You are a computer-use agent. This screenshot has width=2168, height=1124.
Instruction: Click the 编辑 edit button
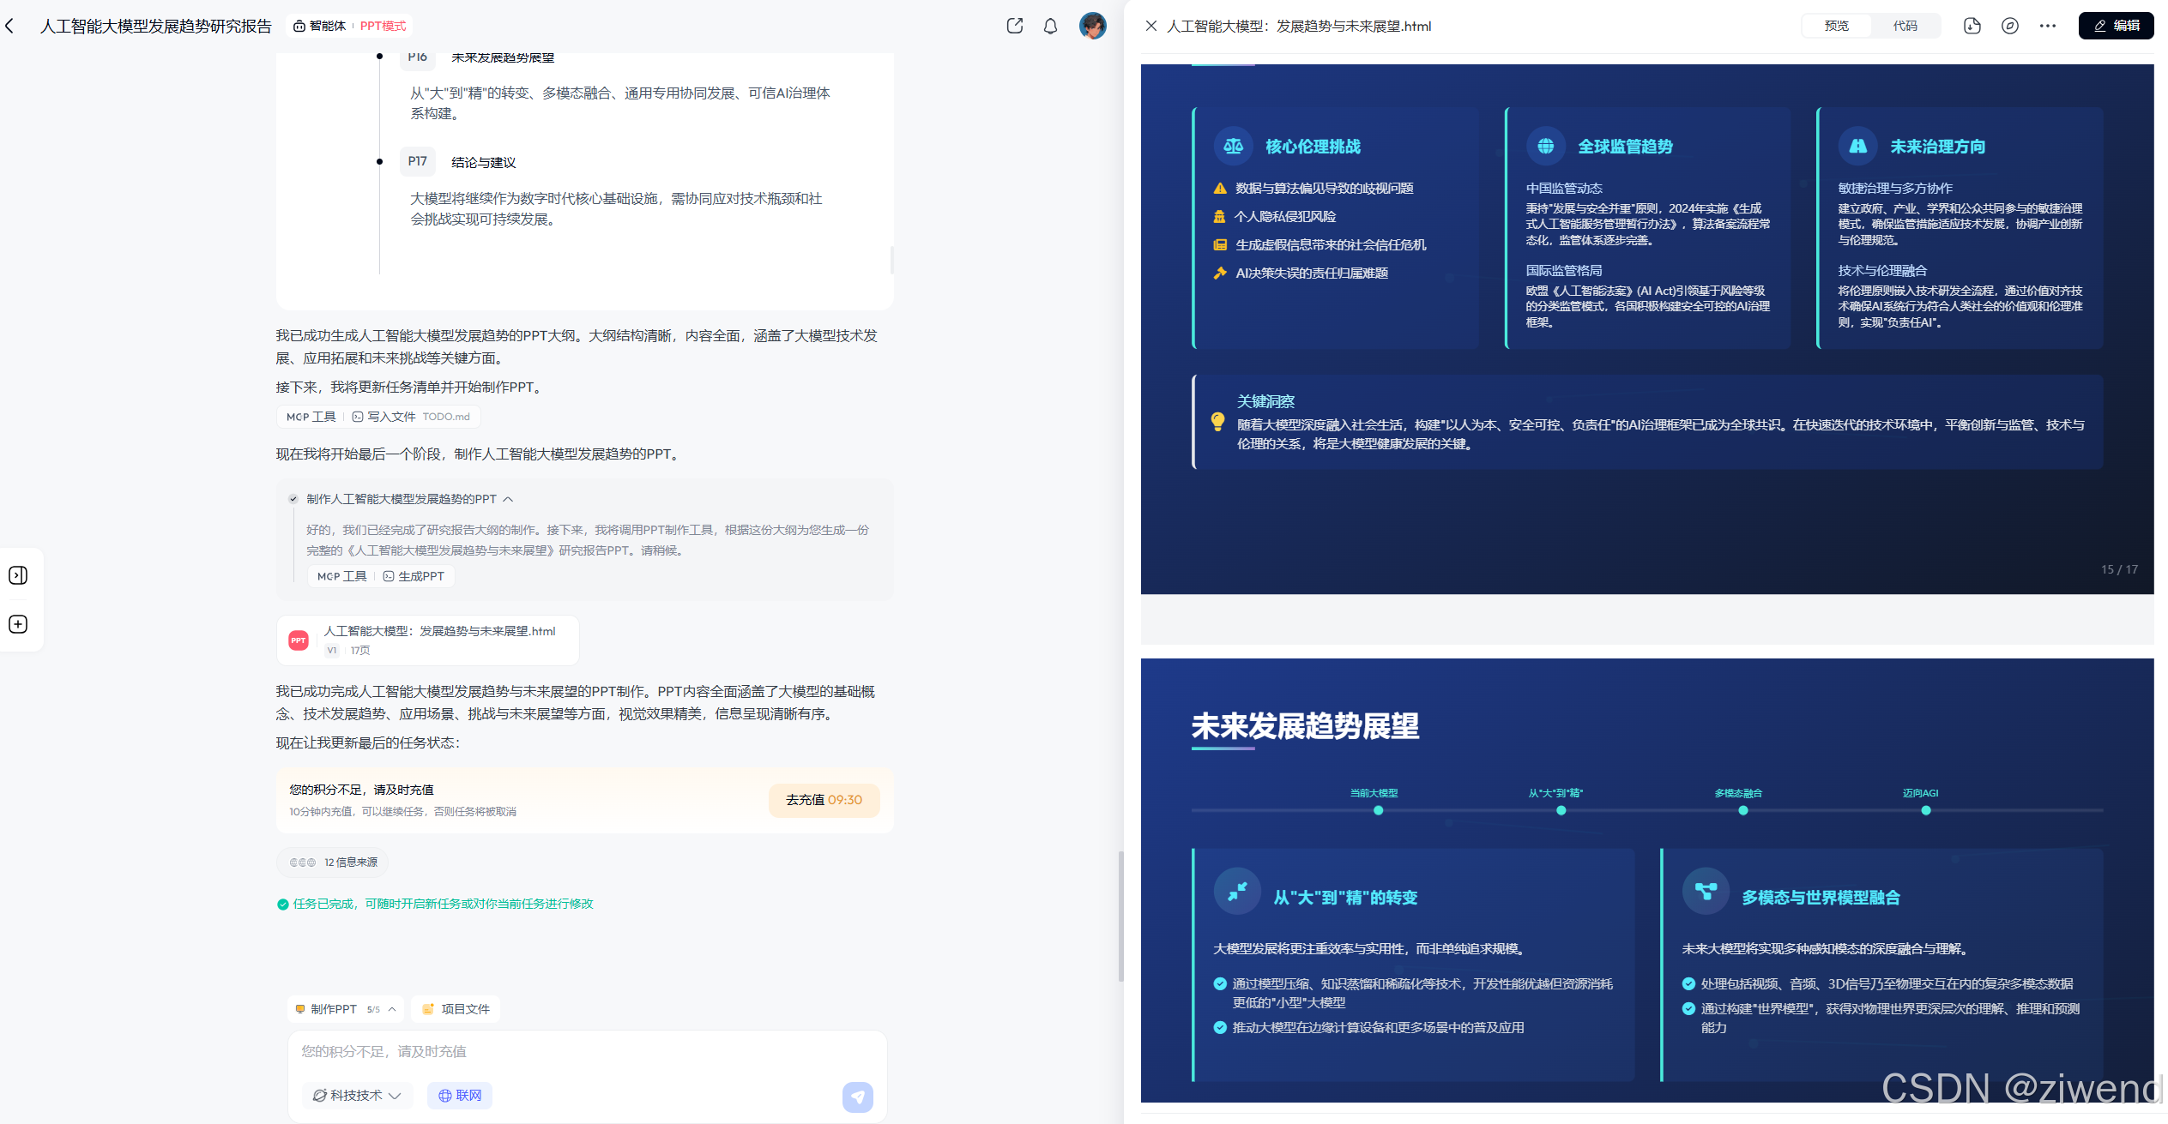pos(2115,26)
